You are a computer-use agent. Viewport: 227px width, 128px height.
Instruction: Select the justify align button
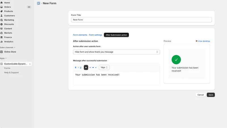96,67
